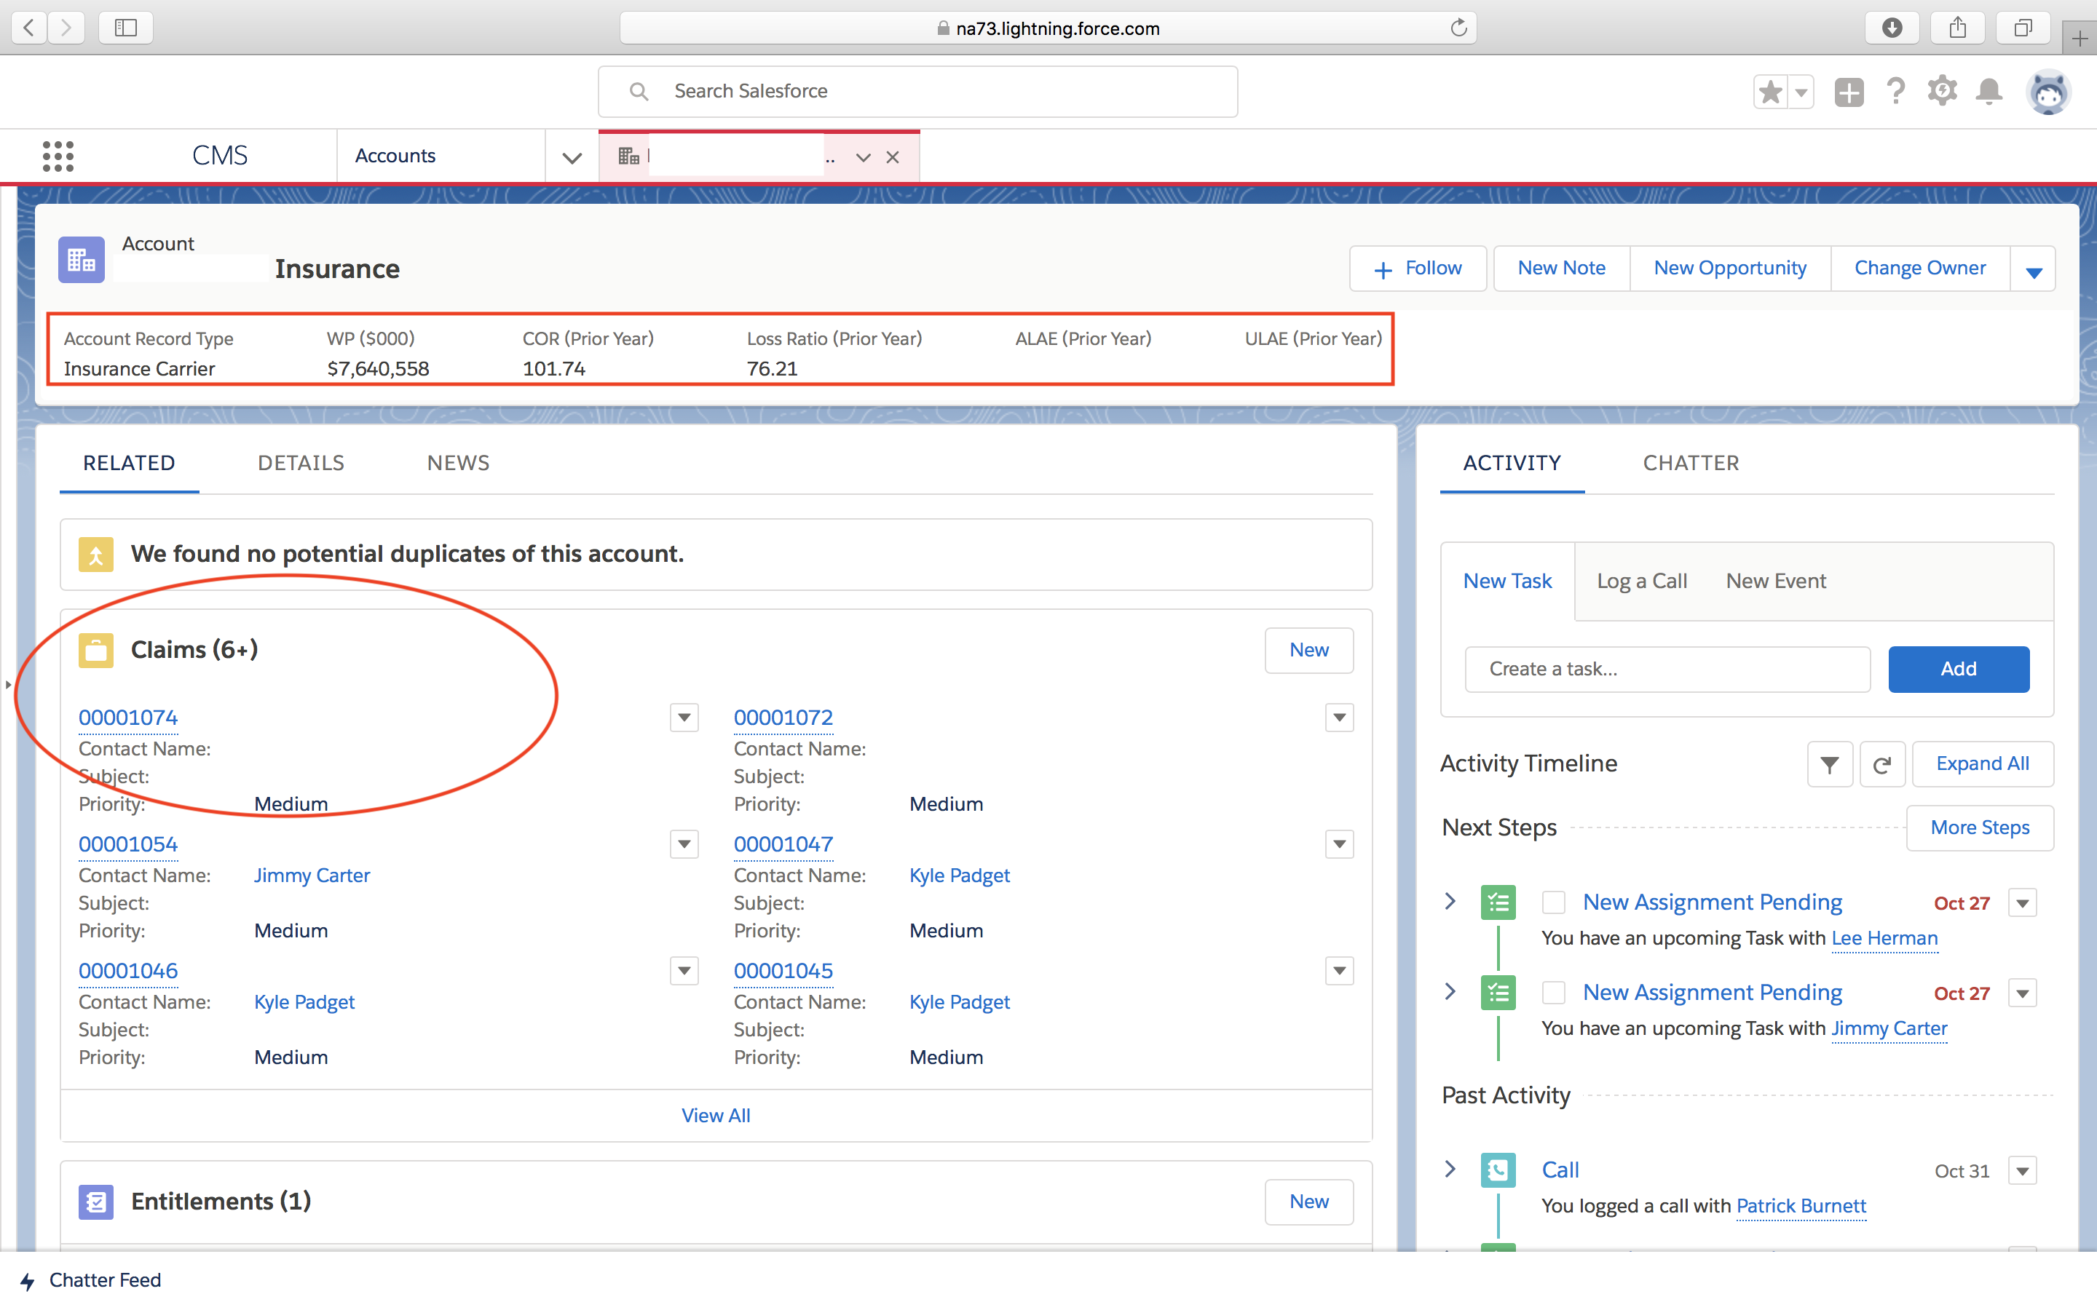
Task: Open claim 00001054 link
Action: pos(128,844)
